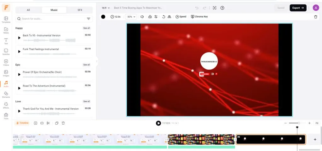Click See all next to Epic
322x151 pixels.
(x=86, y=65)
